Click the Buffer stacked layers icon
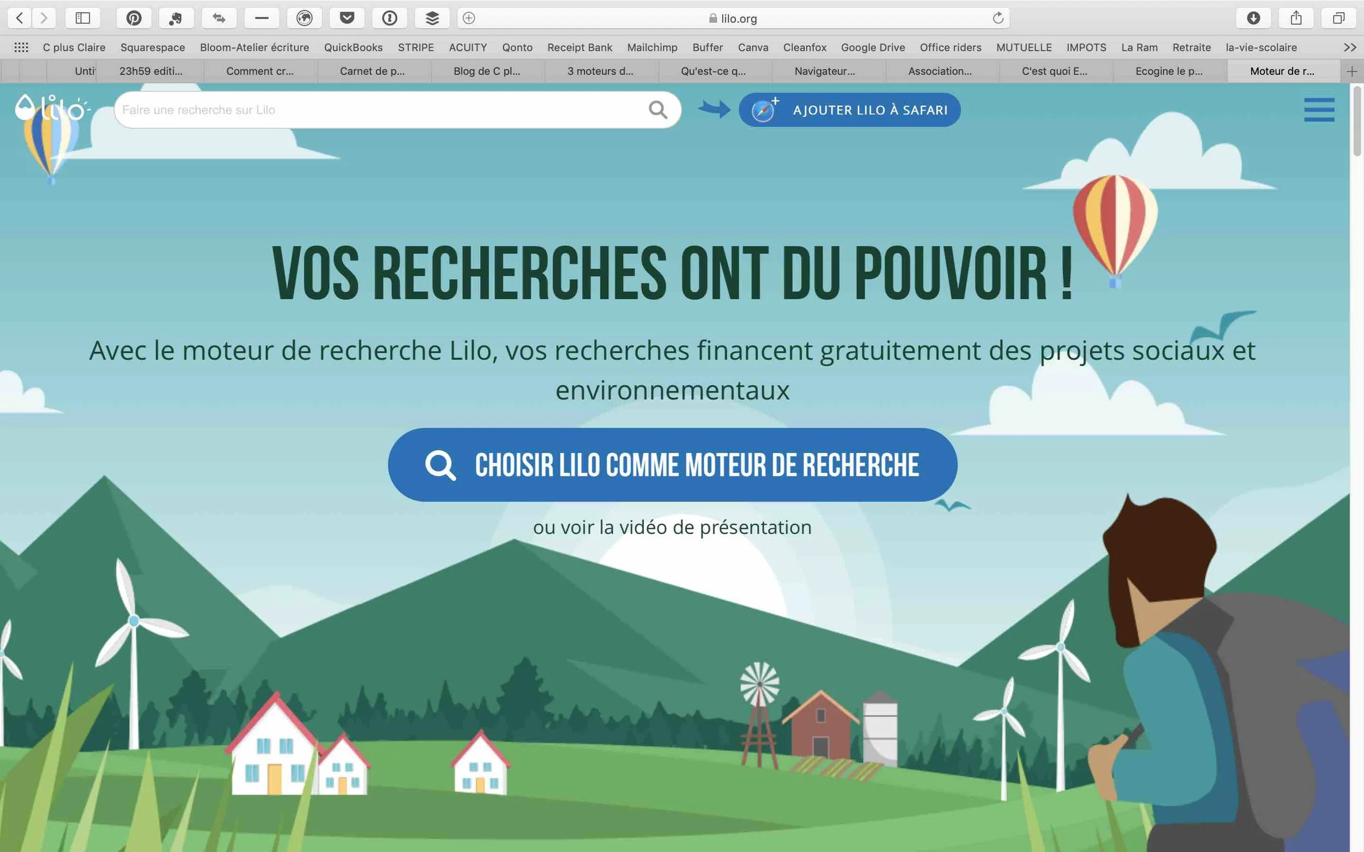Image resolution: width=1364 pixels, height=852 pixels. [432, 18]
